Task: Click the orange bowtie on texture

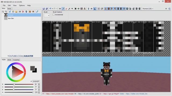Action: 82,28
